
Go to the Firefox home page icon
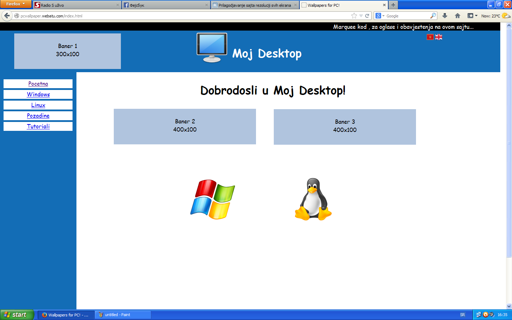[458, 16]
